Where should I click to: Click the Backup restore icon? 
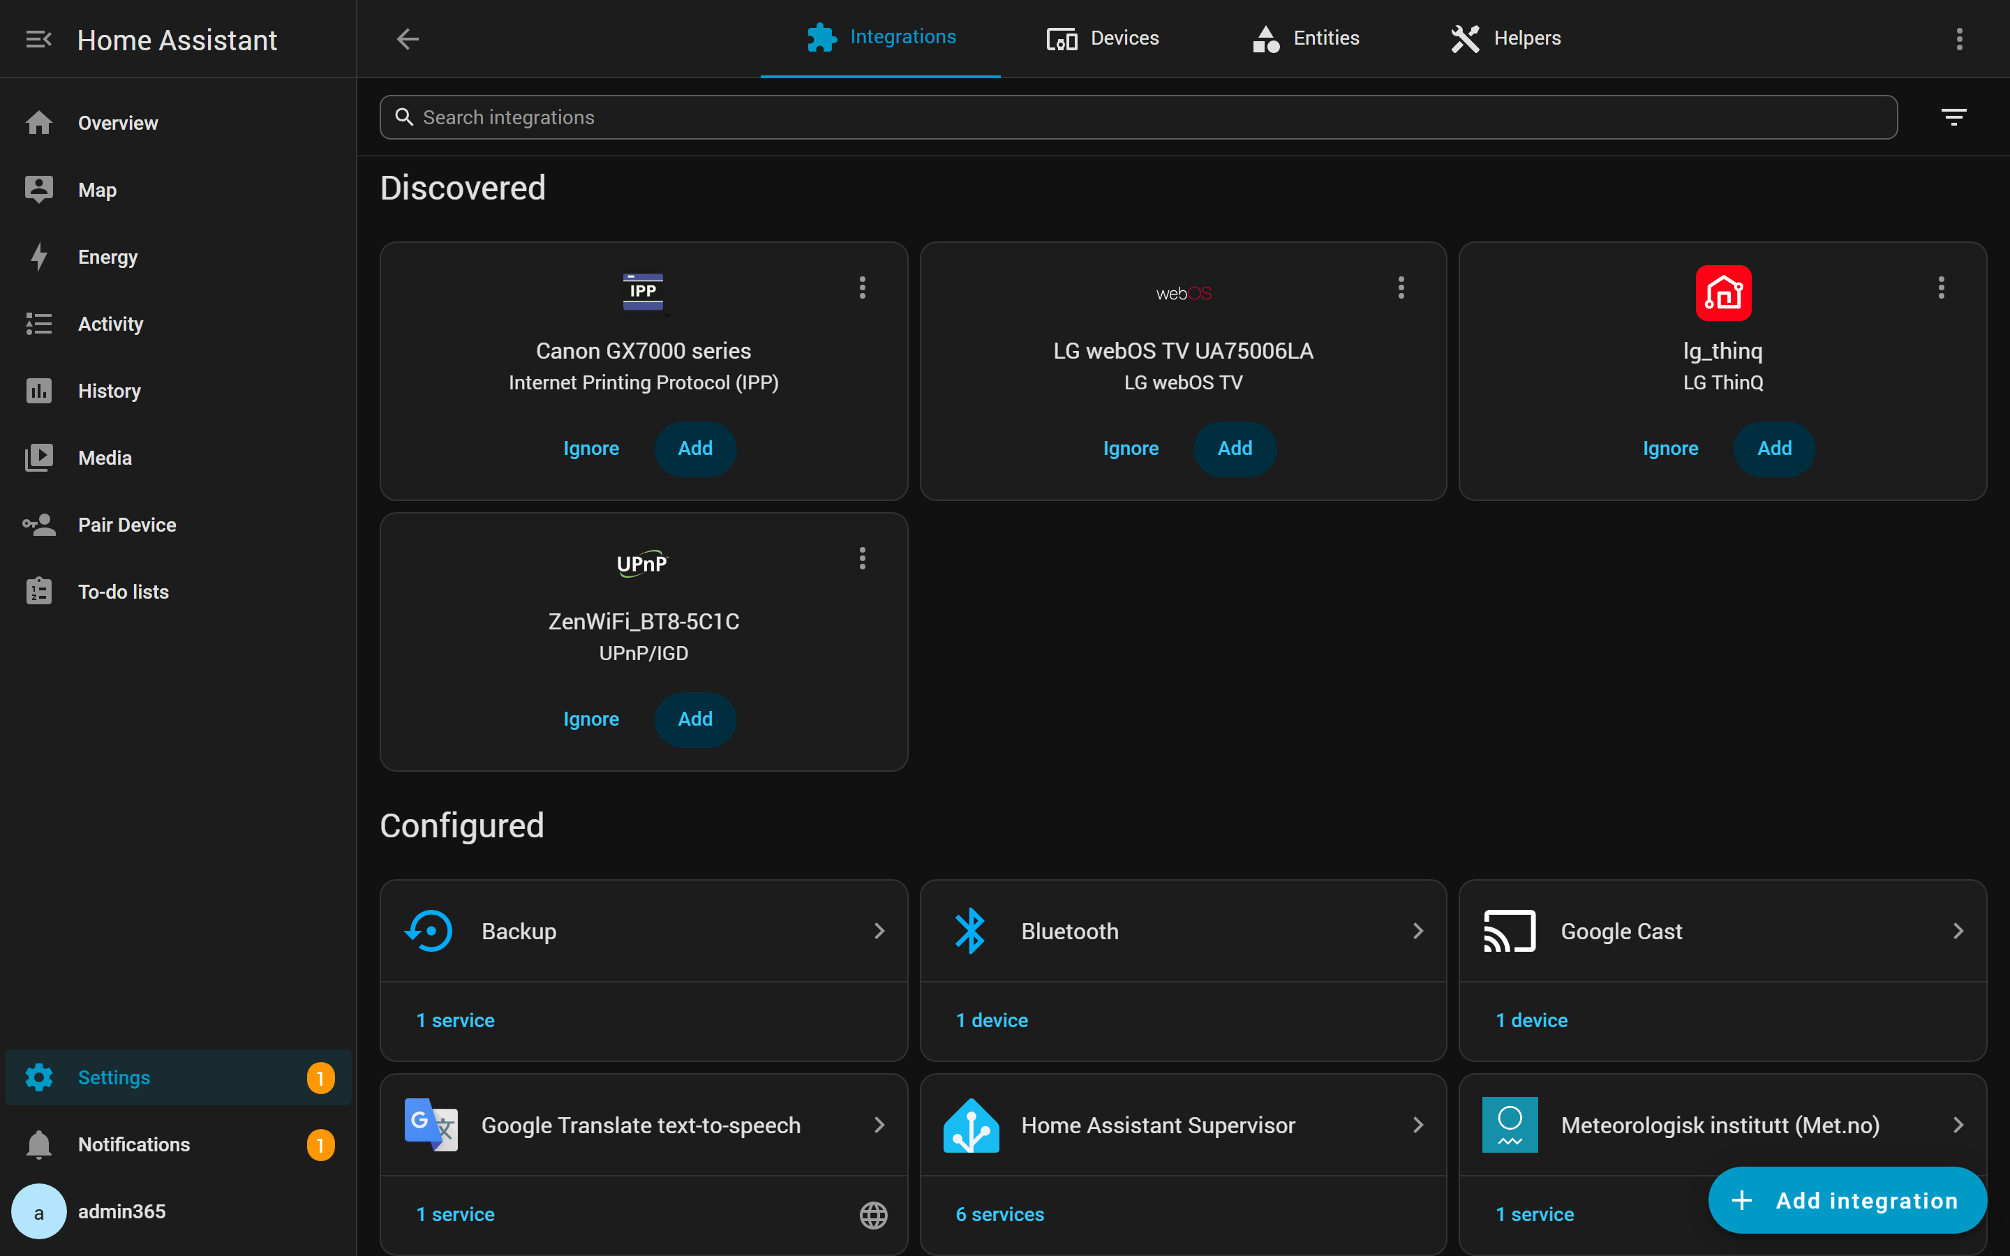(429, 932)
